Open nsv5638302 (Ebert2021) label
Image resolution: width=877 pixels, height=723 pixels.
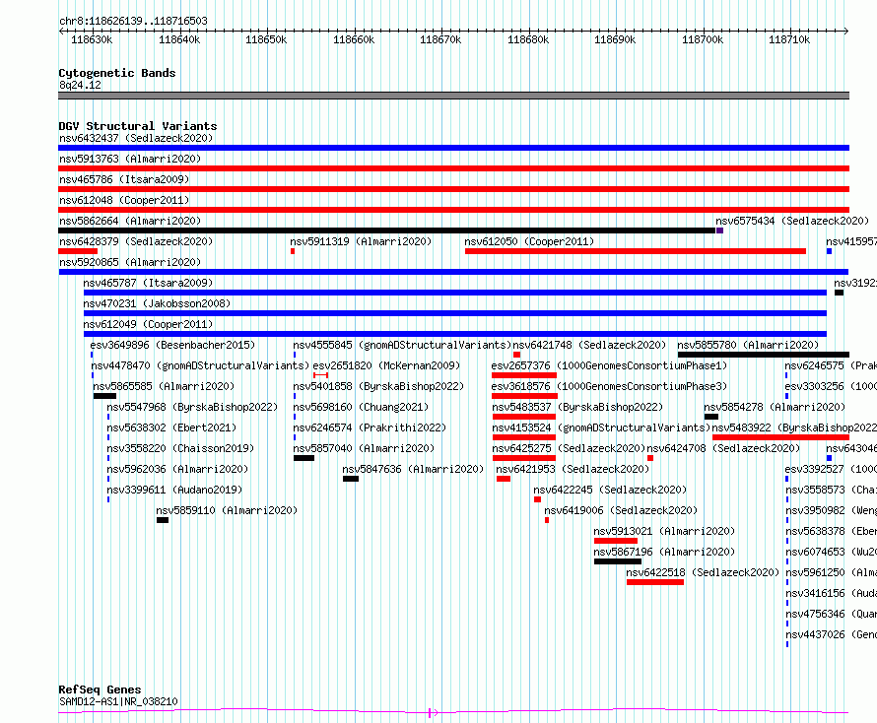171,427
